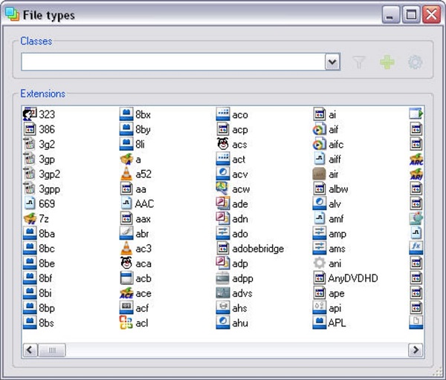Click the acl Office-style icon
The width and height of the screenshot is (446, 380).
tap(126, 323)
